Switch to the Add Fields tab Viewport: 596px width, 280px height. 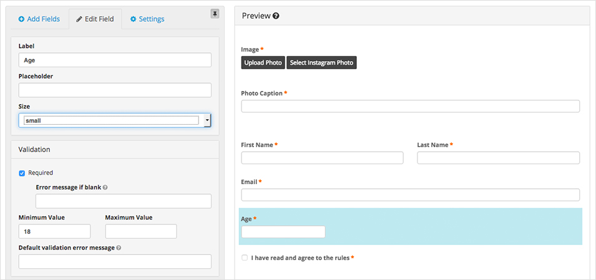tap(39, 19)
